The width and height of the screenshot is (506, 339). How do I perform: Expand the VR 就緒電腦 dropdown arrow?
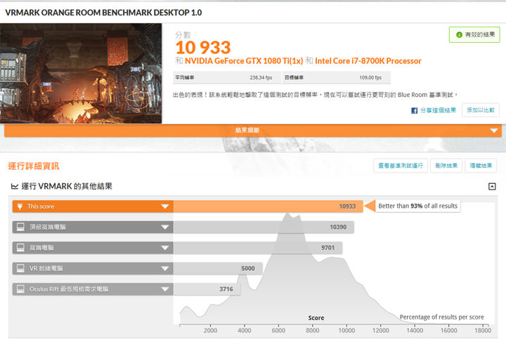pos(164,268)
